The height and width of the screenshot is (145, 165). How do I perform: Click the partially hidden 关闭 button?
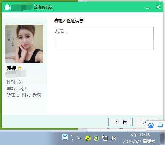point(141,122)
